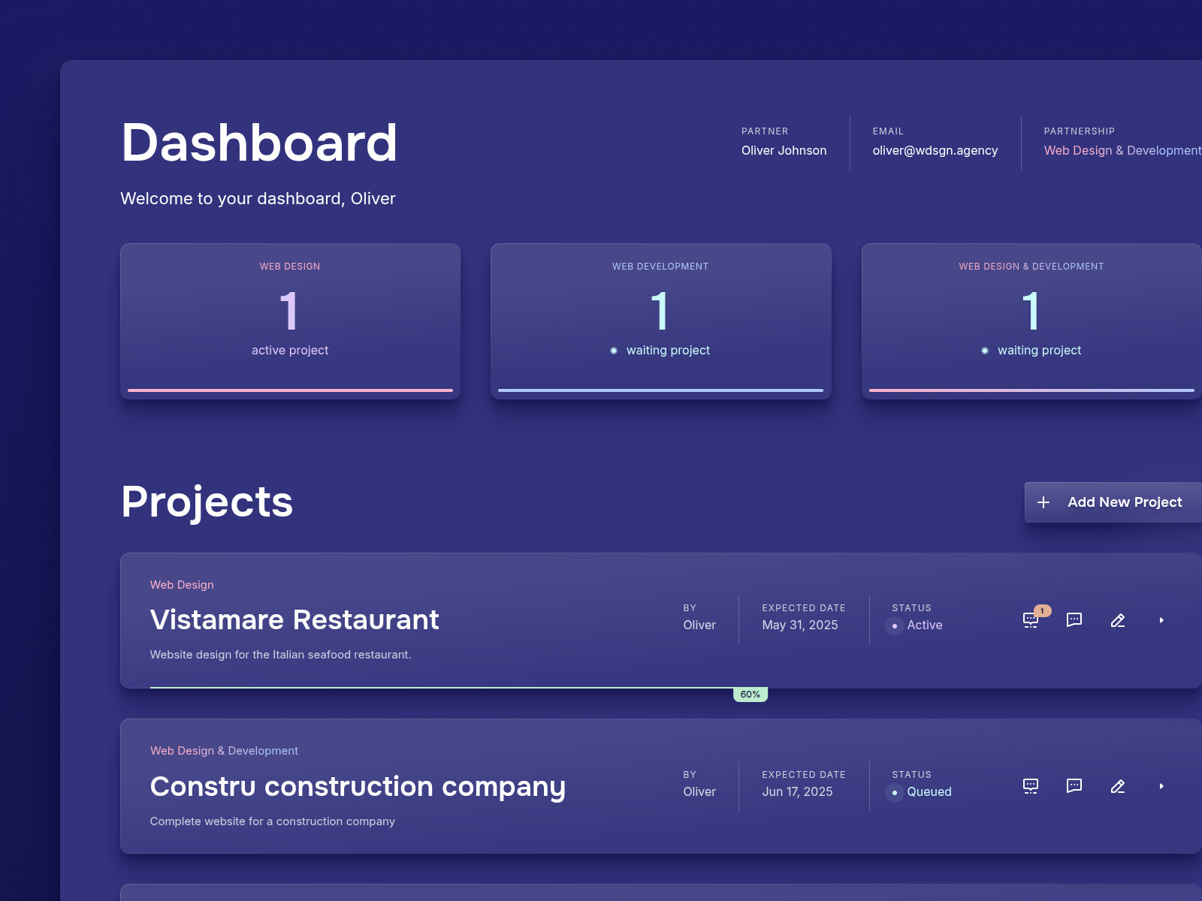
Task: Click the email oliver@wdsgn.agency
Action: pyautogui.click(x=935, y=150)
